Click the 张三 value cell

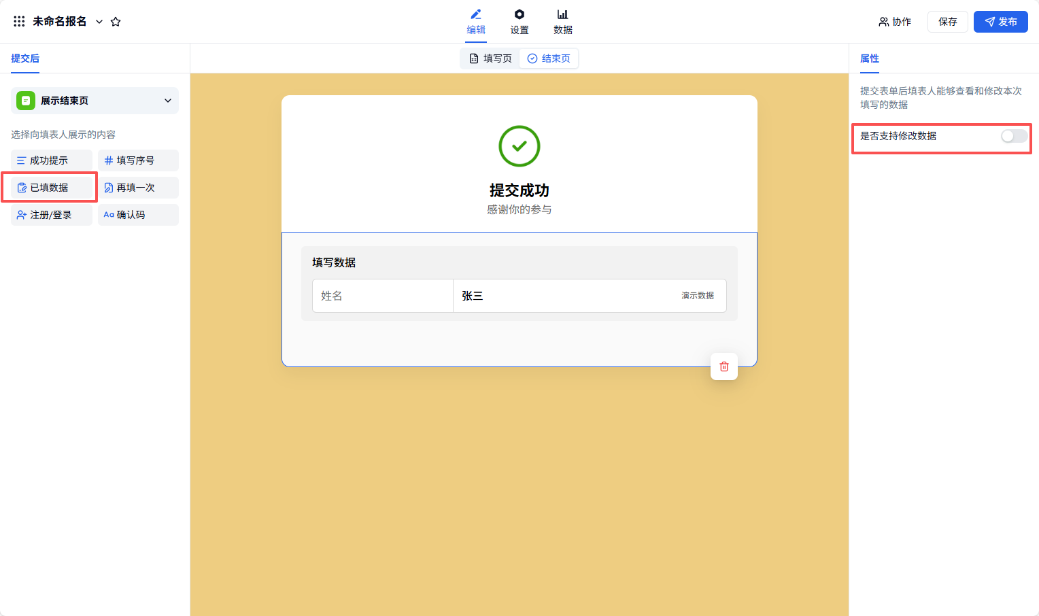tap(590, 296)
